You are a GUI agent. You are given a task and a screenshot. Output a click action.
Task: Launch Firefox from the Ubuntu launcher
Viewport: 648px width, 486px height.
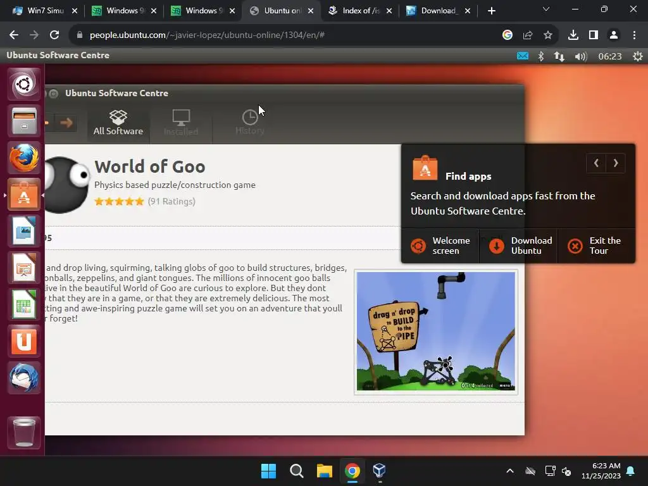(x=23, y=158)
